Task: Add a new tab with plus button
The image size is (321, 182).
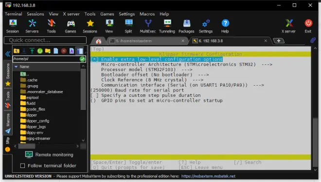Action: [279, 41]
